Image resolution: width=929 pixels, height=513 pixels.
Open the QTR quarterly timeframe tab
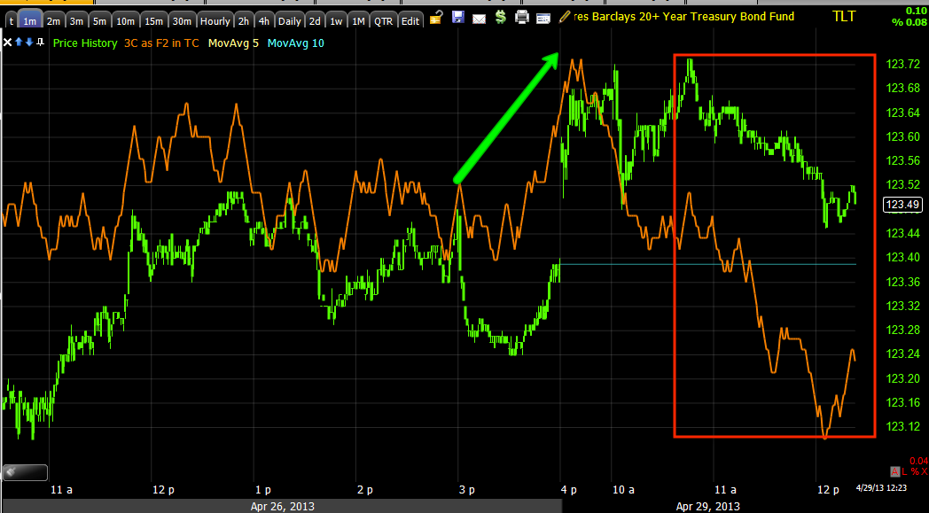[383, 20]
